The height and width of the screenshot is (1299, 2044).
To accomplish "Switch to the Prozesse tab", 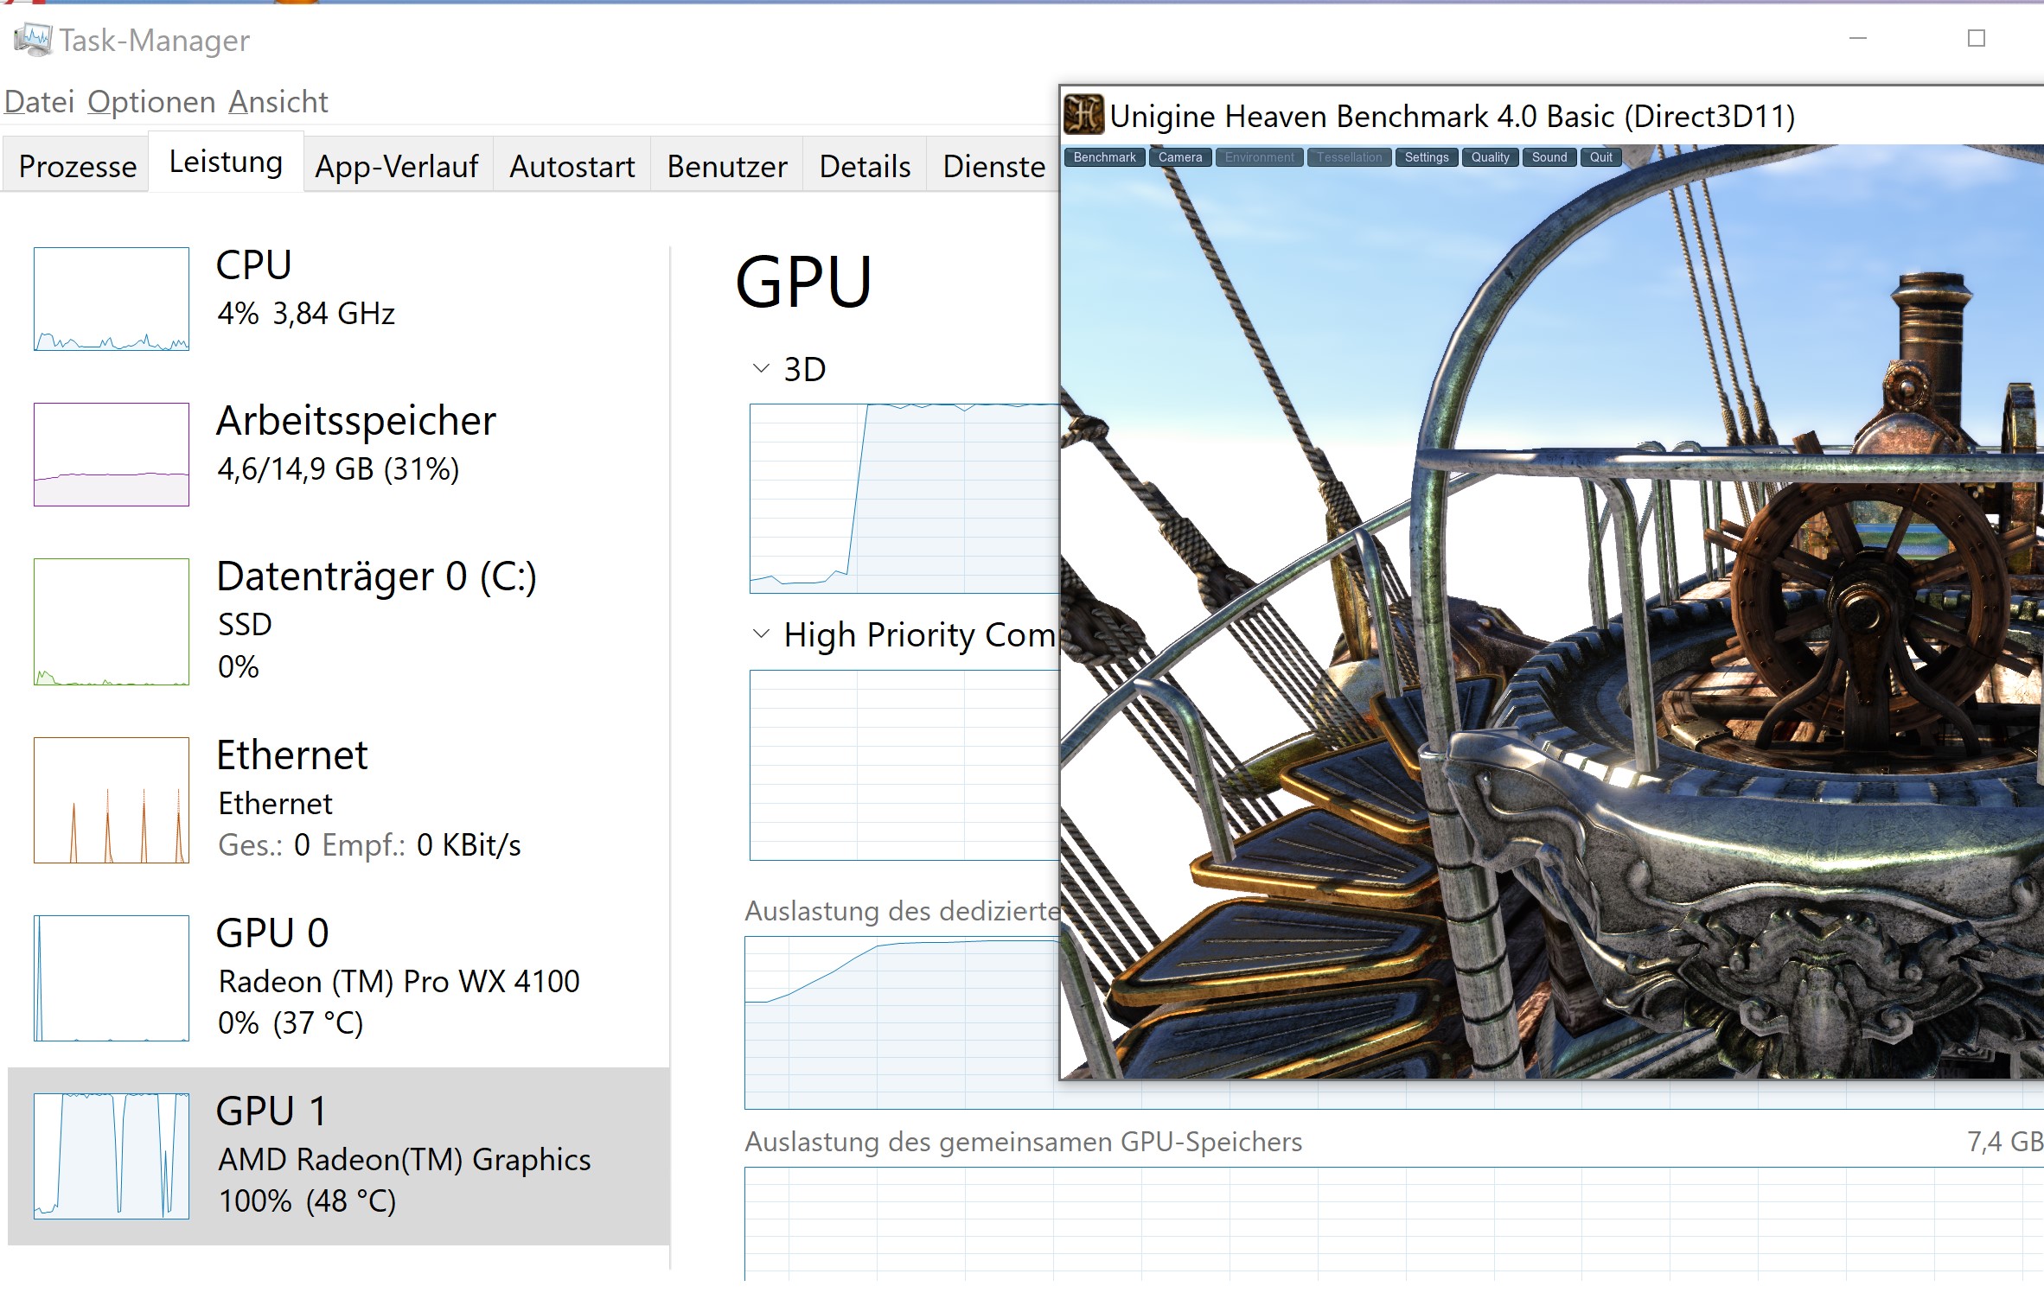I will [x=77, y=166].
